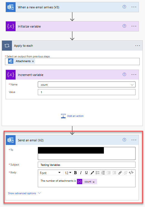
Task: Open ellipsis menu for Increment variable
Action: tap(134, 75)
